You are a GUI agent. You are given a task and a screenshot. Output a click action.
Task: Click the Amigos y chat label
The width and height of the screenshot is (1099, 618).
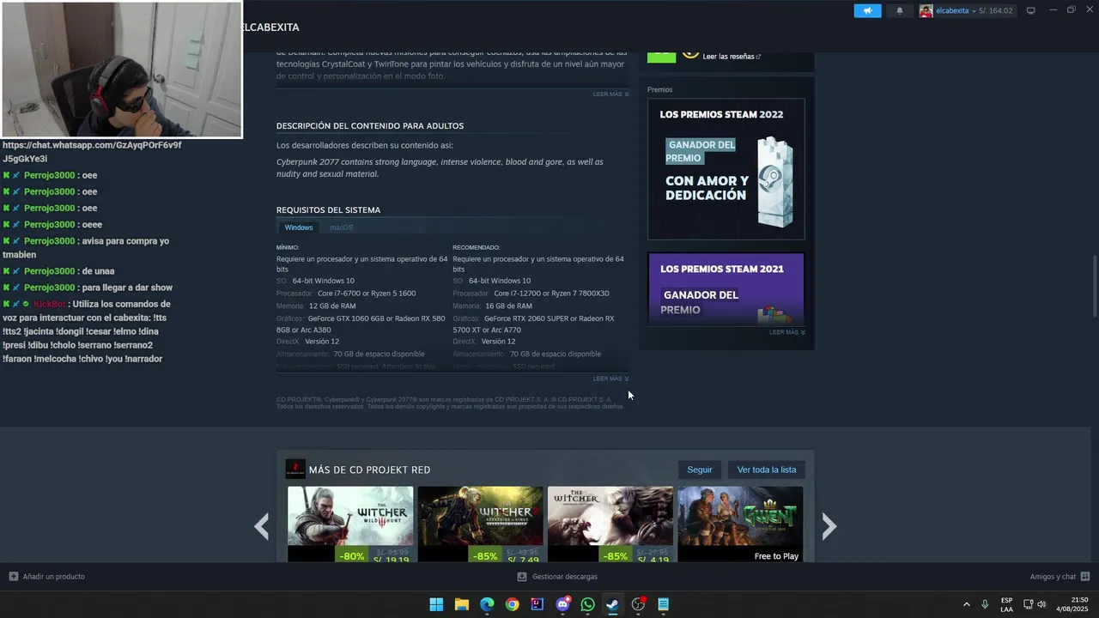[x=1053, y=577]
